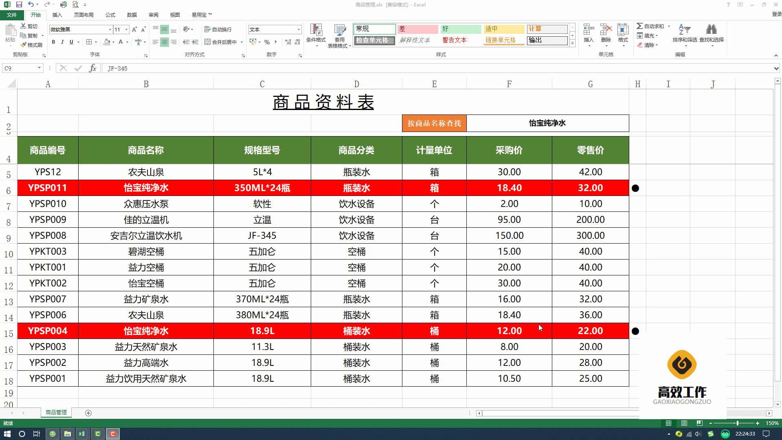Click the cell borders icon
The height and width of the screenshot is (440, 782).
click(x=89, y=42)
